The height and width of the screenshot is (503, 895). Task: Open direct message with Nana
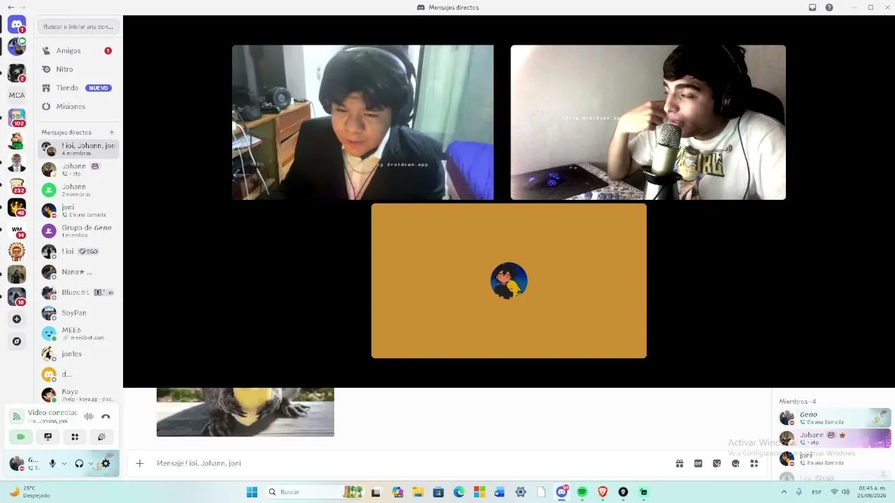point(78,272)
